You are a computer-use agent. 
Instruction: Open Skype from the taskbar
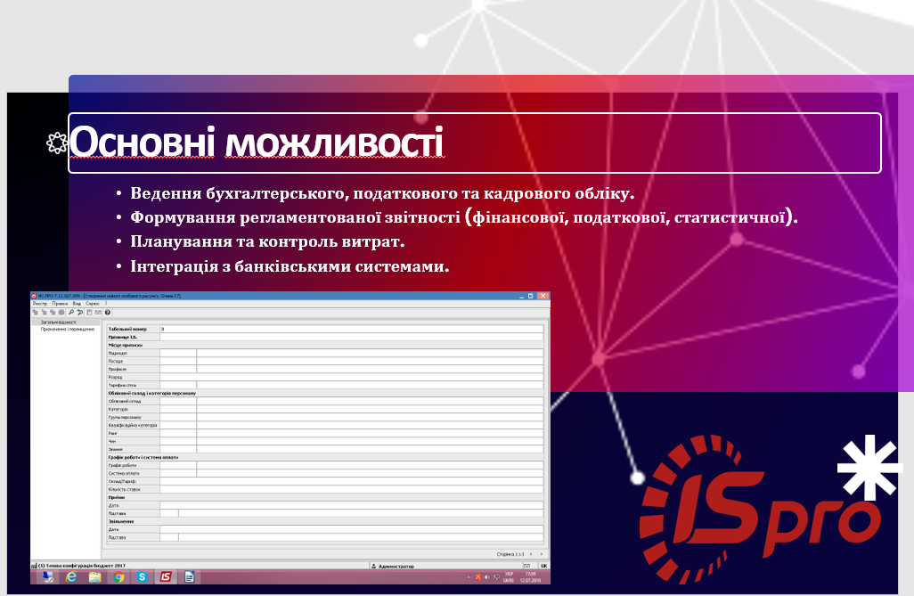click(x=142, y=577)
